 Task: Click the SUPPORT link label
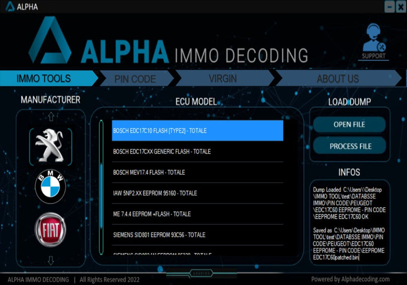374,56
